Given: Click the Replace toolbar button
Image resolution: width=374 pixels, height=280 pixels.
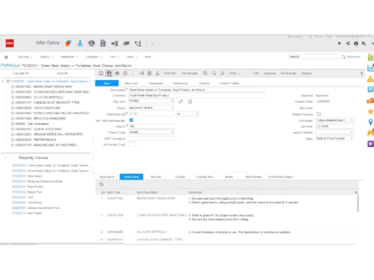Looking at the screenshot, I should tap(307, 73).
